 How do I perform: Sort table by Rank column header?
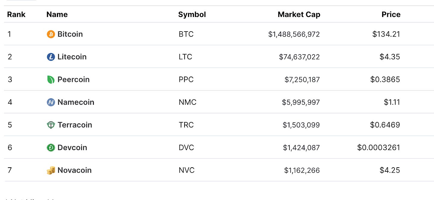tap(16, 15)
